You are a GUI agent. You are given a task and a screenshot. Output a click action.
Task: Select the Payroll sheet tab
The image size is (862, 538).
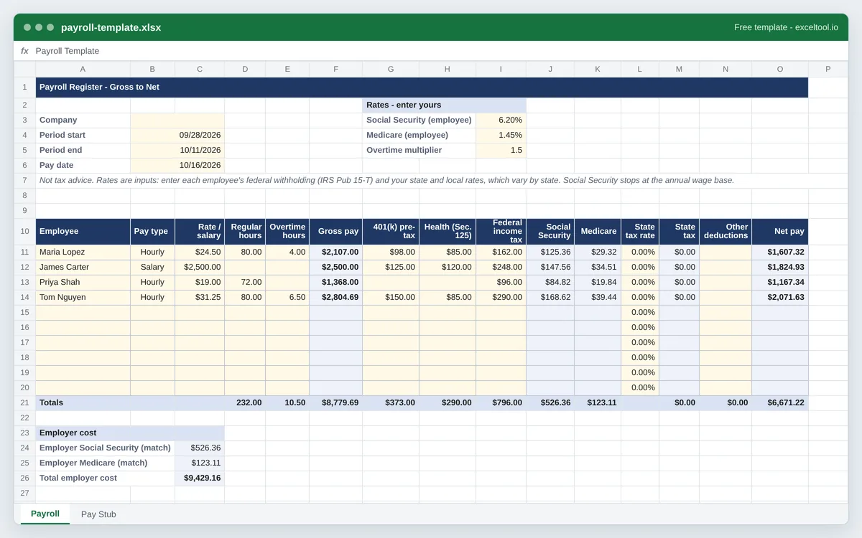pos(45,514)
